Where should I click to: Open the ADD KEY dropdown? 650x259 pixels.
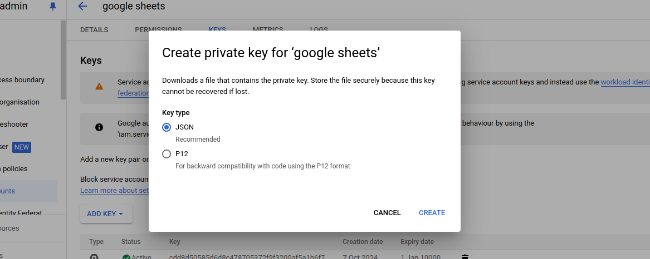[x=106, y=214]
